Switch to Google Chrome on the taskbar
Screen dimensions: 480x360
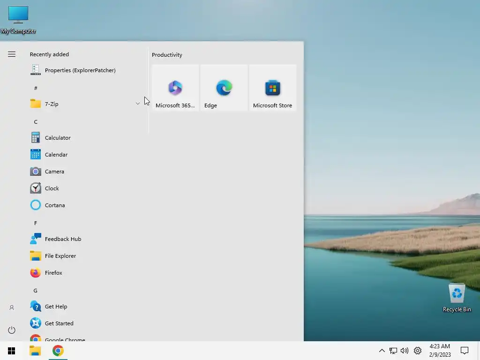[58, 351]
